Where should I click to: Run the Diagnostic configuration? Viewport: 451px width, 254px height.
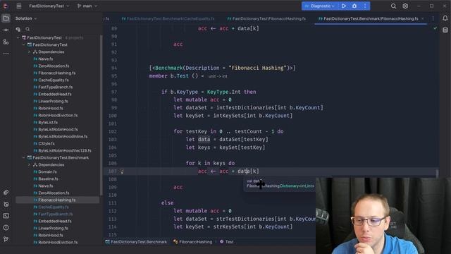(344, 6)
